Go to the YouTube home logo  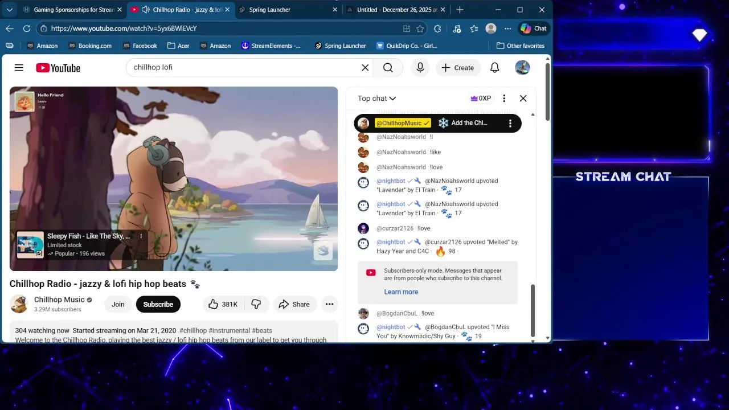point(58,68)
